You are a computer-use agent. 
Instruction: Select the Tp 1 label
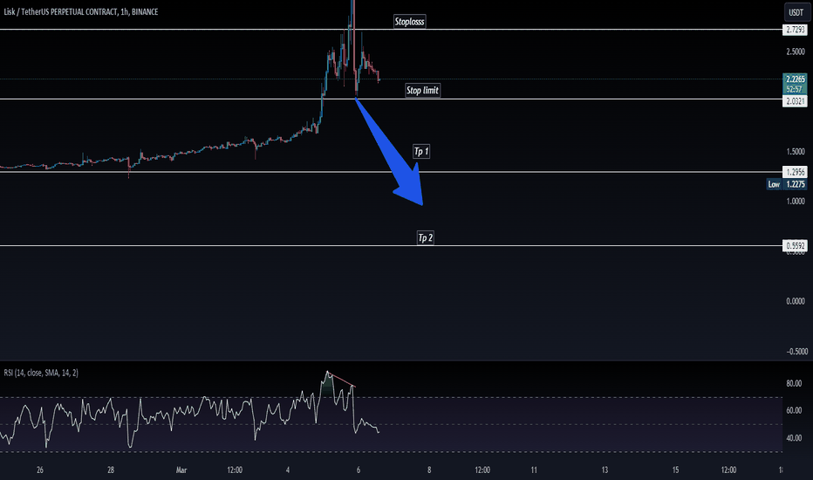[x=421, y=152]
